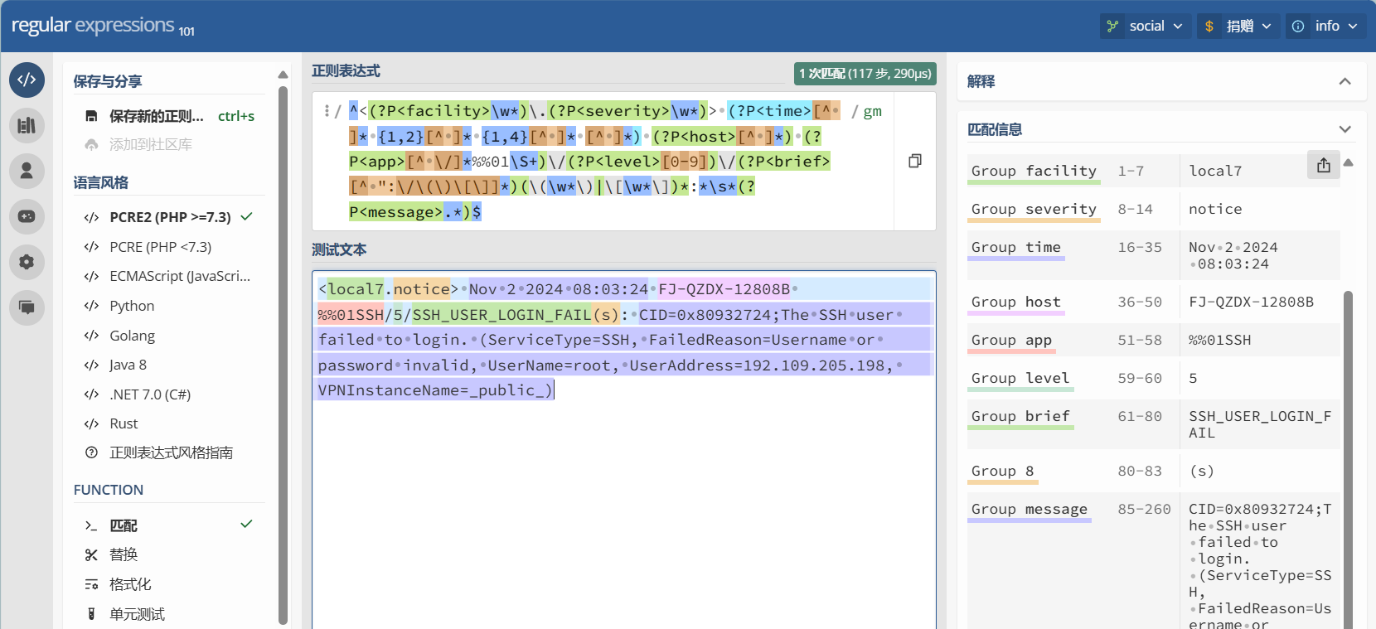
Task: Click the terminal prompt icon beside 匹配
Action: (x=91, y=525)
